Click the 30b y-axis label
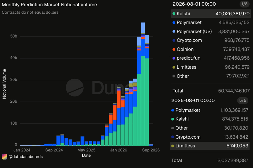Screen dimensions: 253x168 (x=13, y=80)
